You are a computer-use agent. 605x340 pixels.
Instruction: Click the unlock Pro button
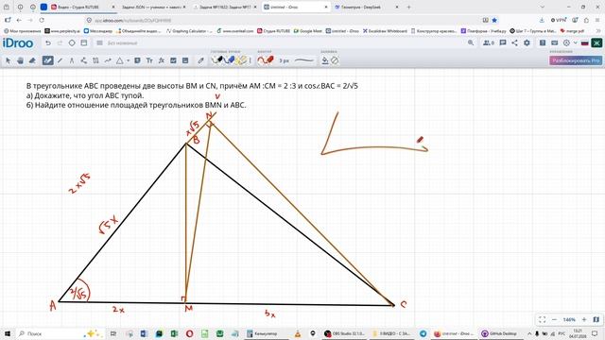click(576, 60)
